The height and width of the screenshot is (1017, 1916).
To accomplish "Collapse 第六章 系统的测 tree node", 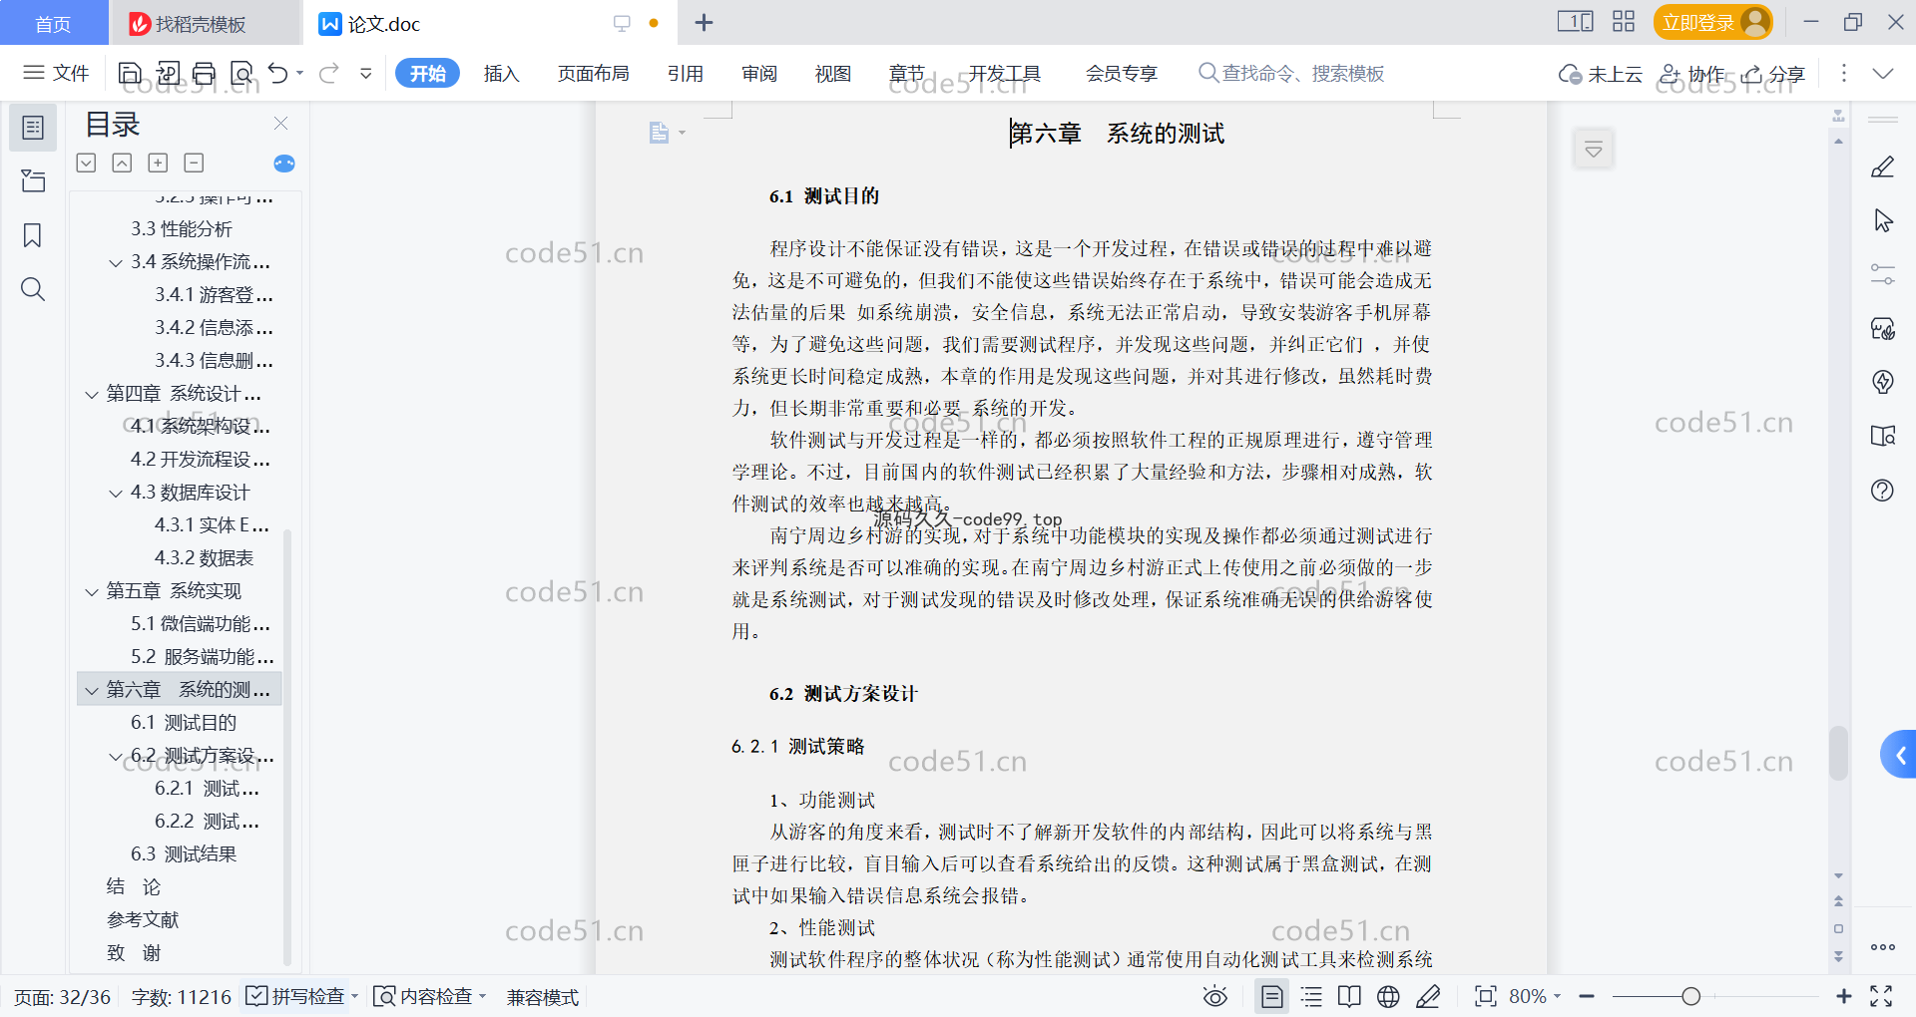I will 92,691.
